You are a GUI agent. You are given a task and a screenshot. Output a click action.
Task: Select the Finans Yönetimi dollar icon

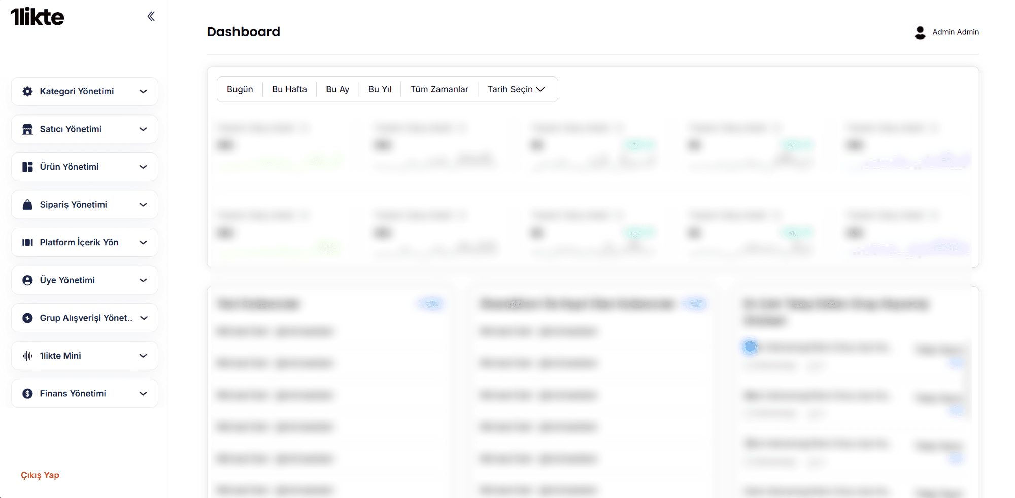pyautogui.click(x=27, y=393)
